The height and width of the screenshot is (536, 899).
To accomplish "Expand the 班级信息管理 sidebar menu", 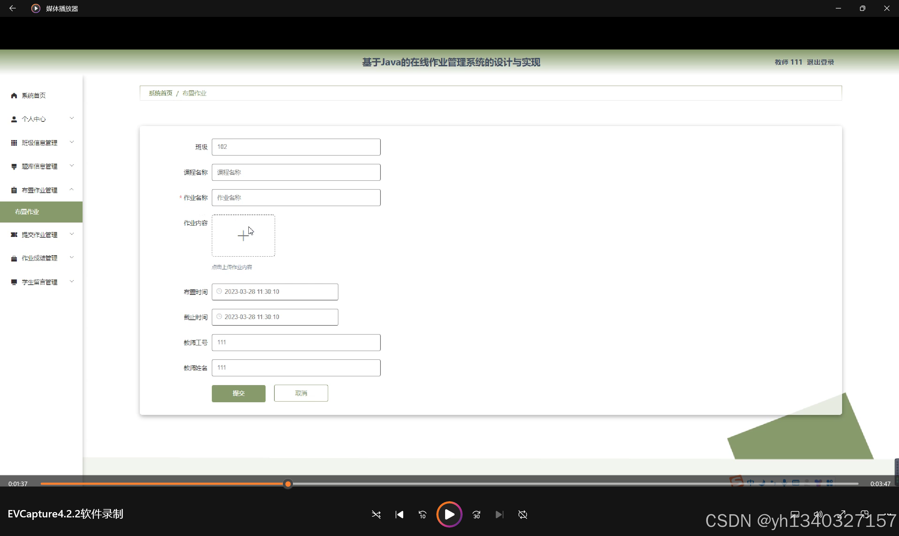I will coord(41,143).
